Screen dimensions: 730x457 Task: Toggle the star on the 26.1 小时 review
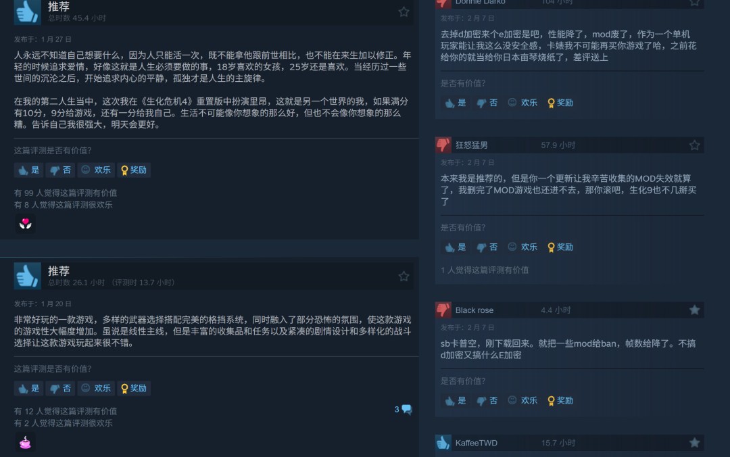[404, 276]
